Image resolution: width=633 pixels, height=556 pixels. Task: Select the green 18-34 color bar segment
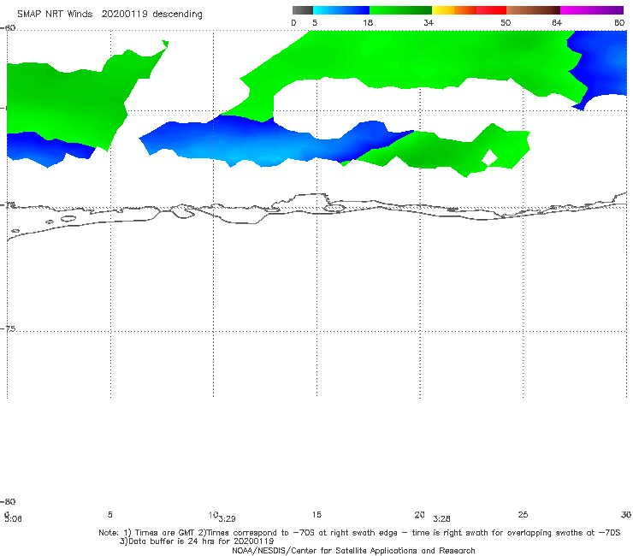400,10
